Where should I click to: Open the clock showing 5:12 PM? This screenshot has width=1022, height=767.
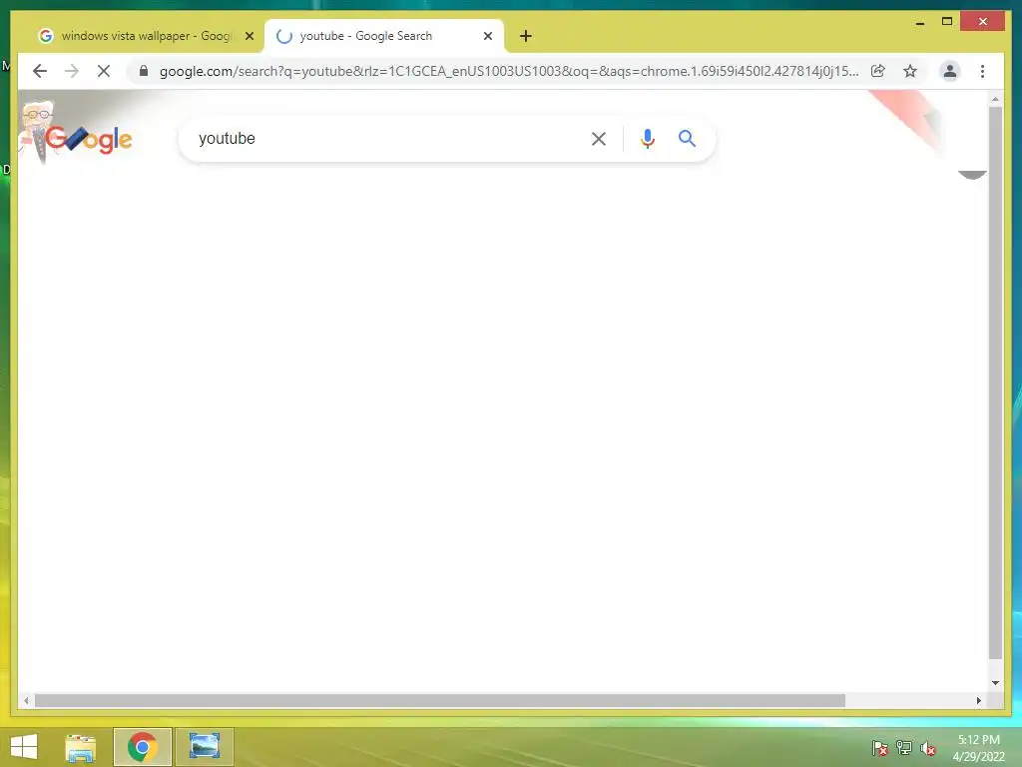(978, 748)
